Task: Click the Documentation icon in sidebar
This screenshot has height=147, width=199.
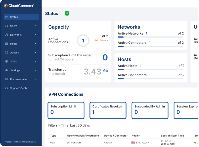Action: pos(7,79)
